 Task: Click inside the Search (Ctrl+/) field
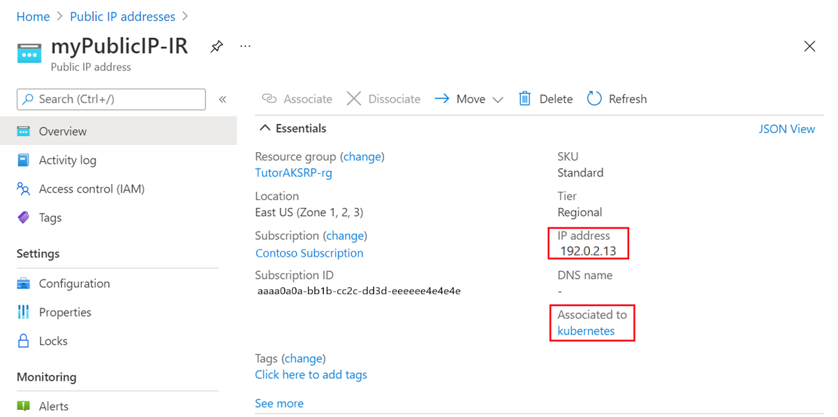click(x=111, y=99)
